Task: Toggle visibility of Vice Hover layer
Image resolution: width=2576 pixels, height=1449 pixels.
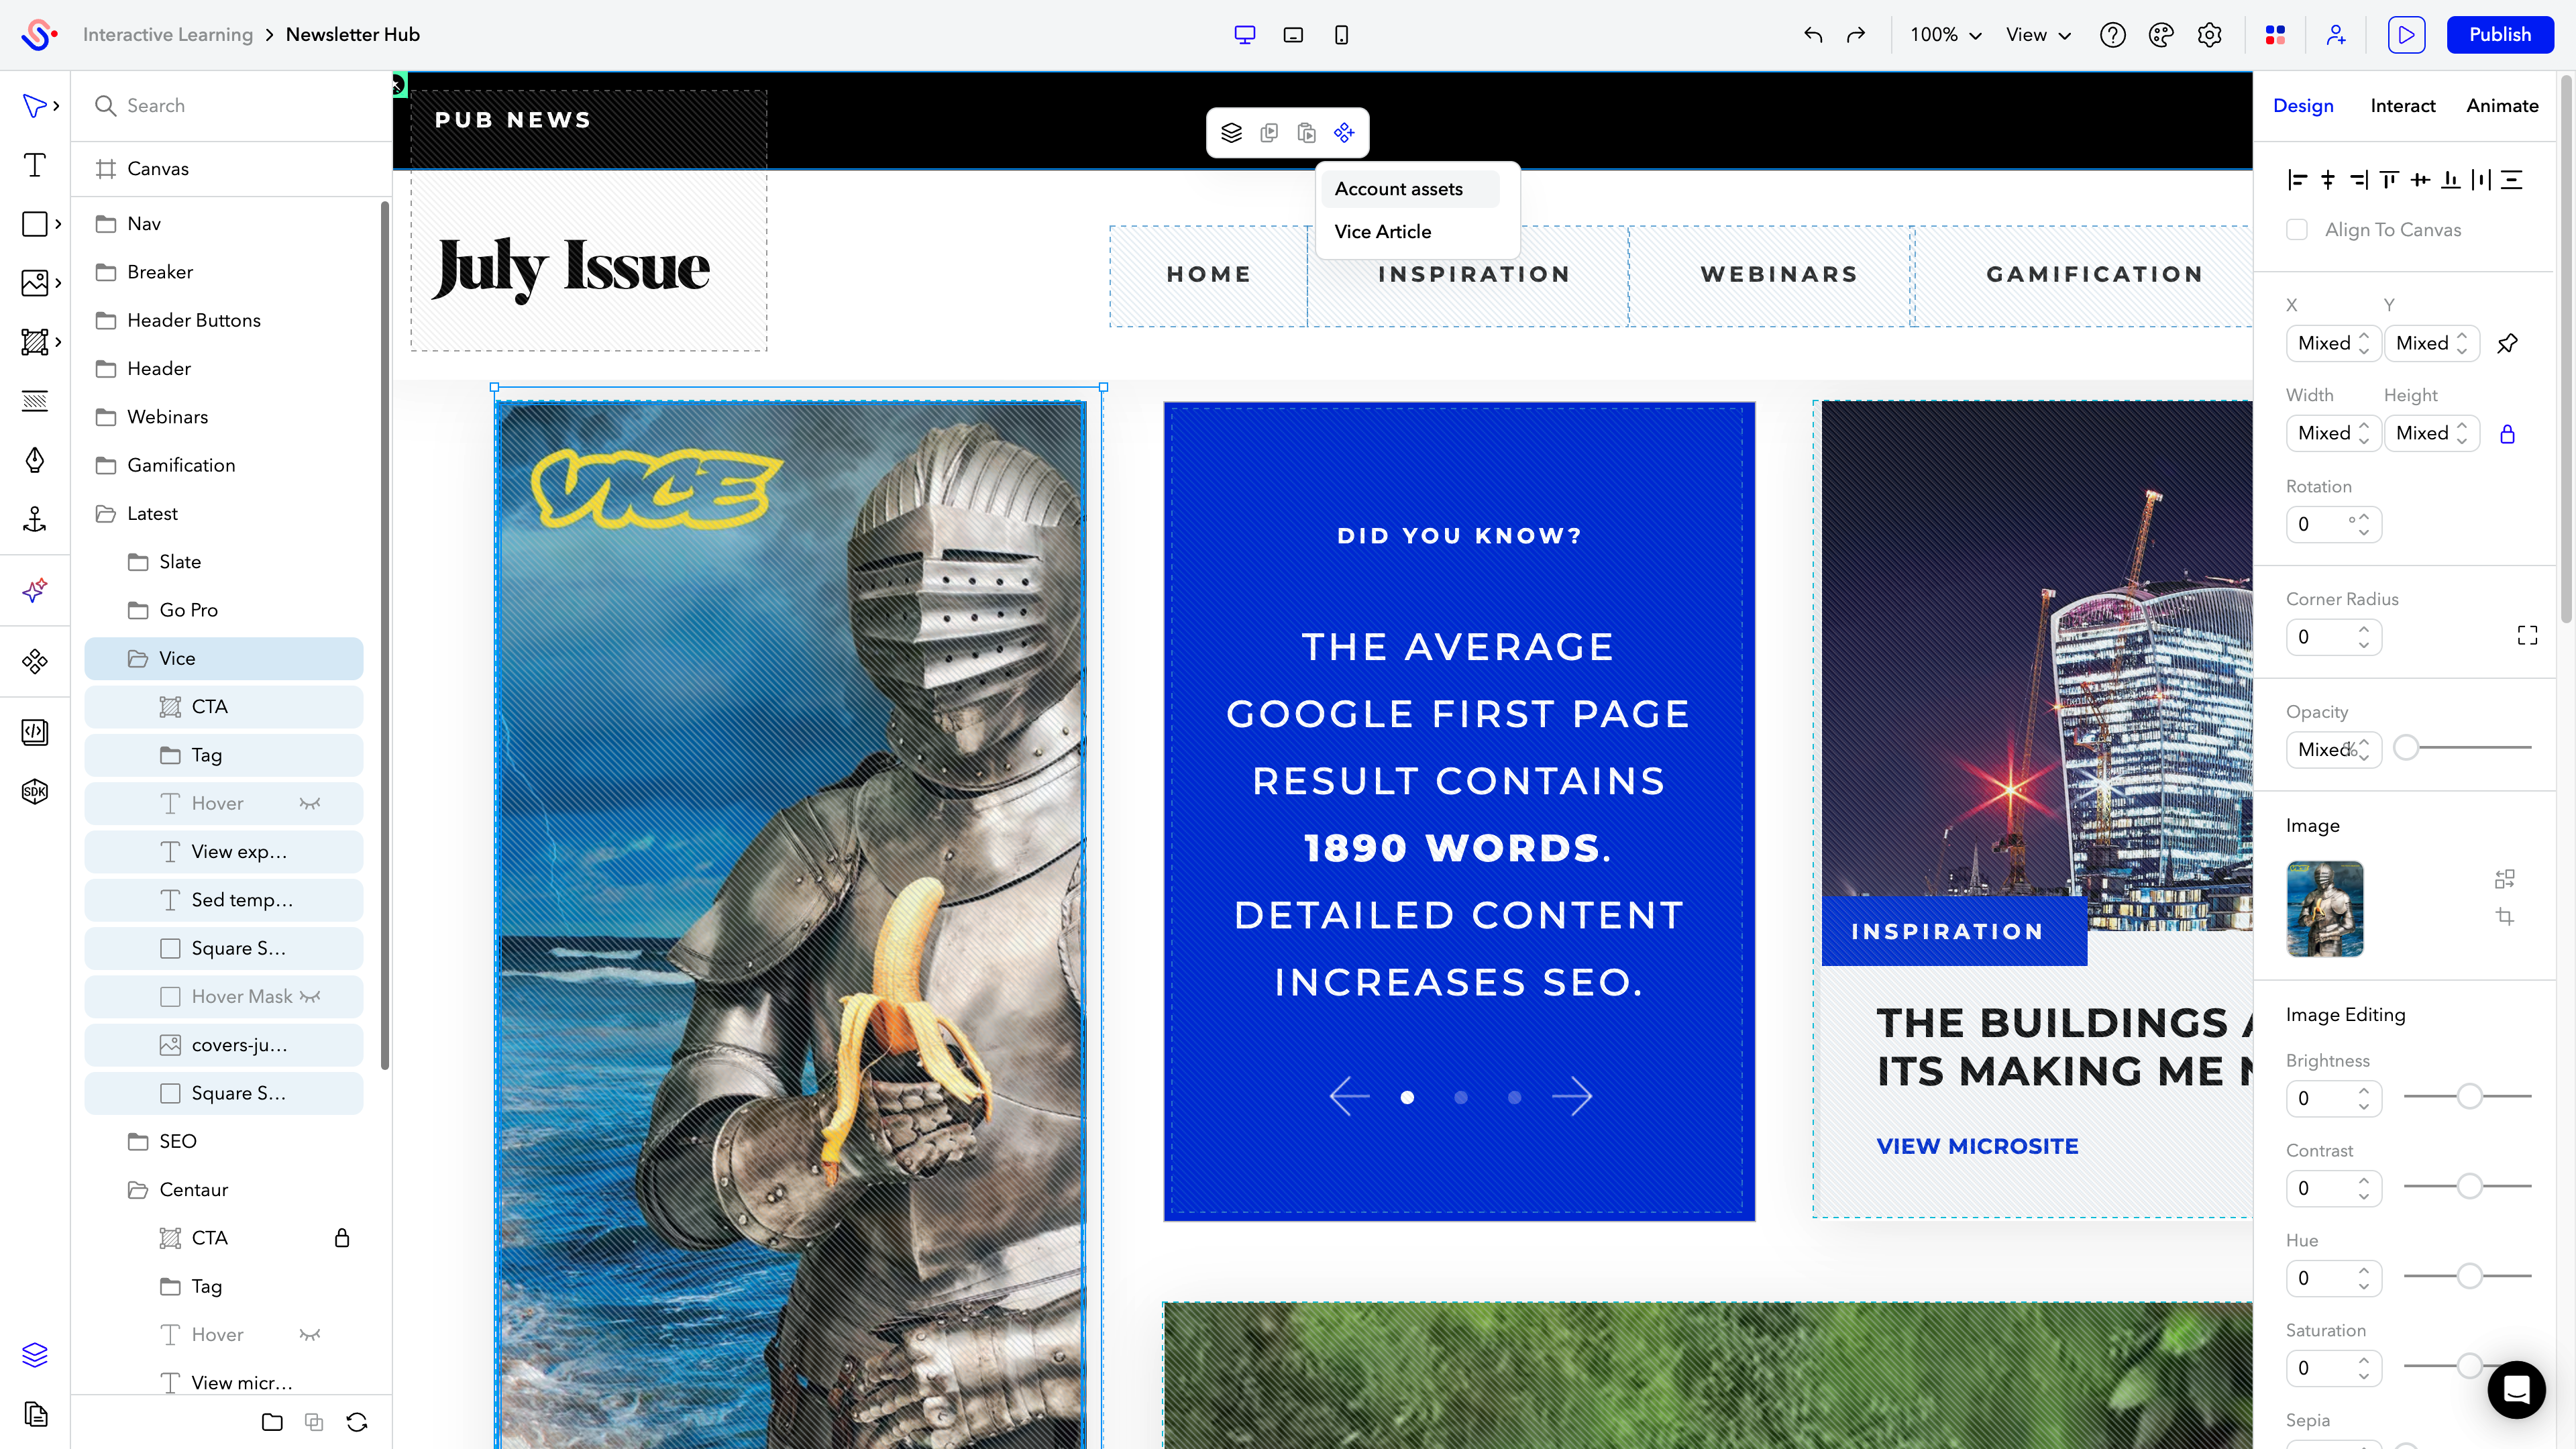Action: [310, 804]
